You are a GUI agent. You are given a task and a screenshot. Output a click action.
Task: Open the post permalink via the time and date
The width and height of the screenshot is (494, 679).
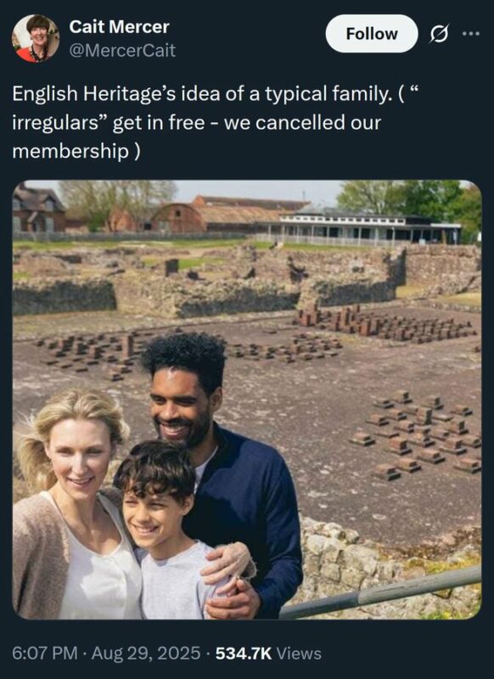coord(106,653)
